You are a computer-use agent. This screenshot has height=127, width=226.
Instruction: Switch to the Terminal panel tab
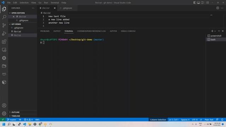tap(69, 31)
